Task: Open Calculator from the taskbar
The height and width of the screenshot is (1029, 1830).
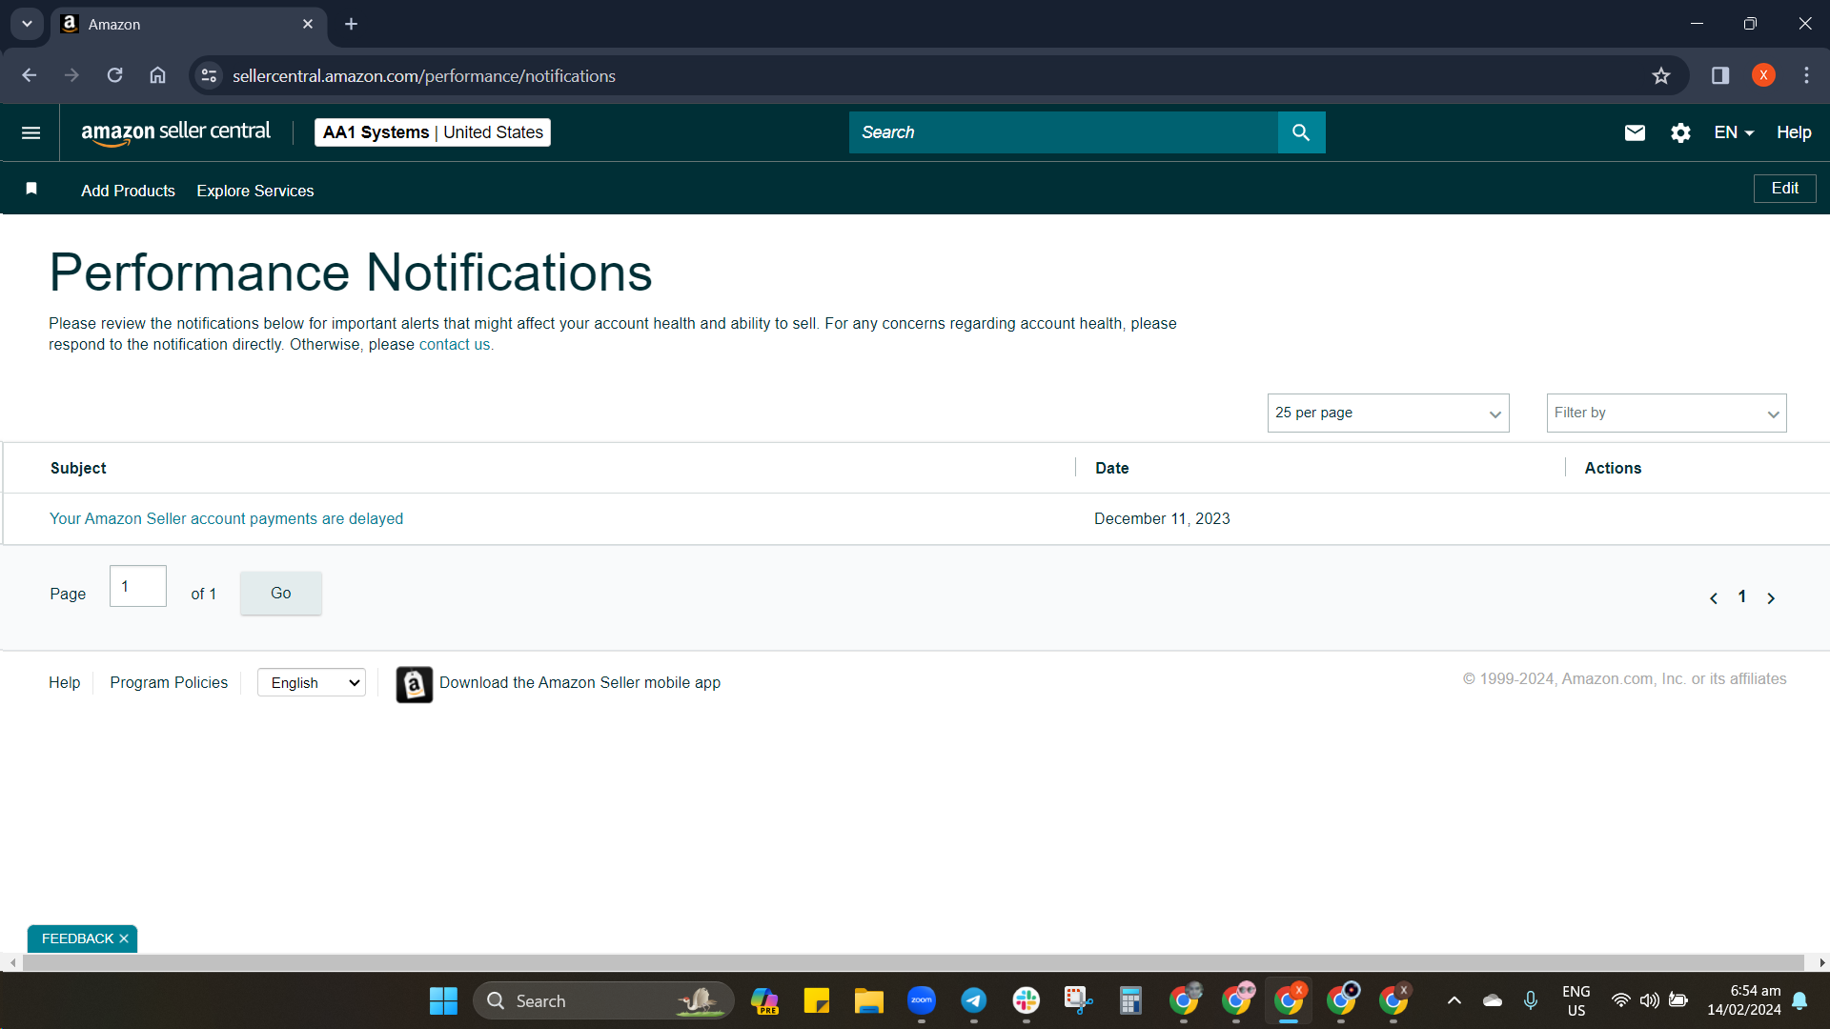Action: pos(1130,1000)
